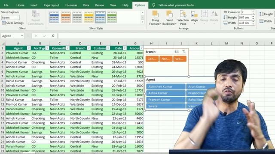Click the Rotate objects icon
The image size is (275, 154).
click(x=214, y=18)
